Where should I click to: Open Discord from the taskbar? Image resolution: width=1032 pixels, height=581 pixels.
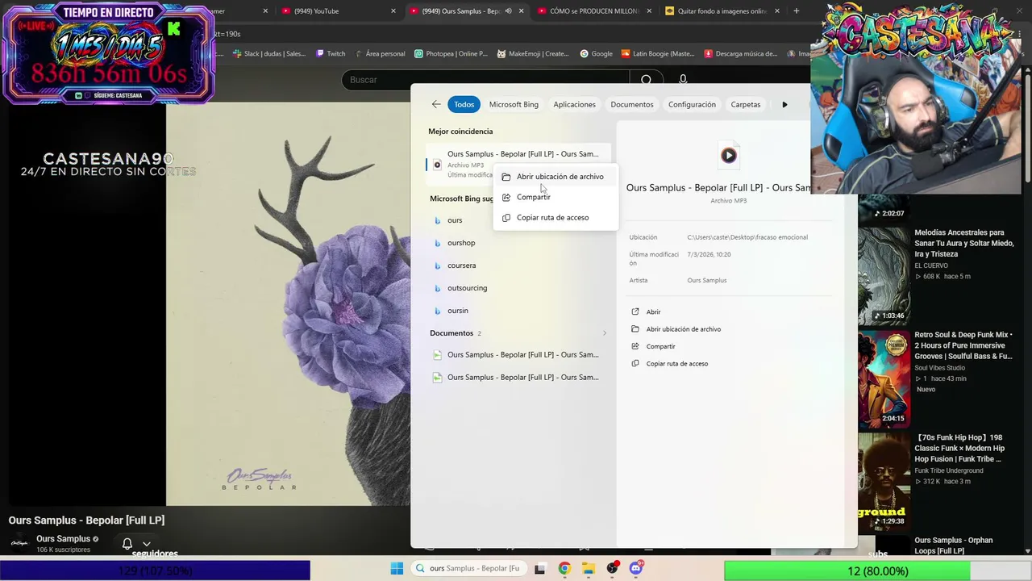tap(636, 569)
